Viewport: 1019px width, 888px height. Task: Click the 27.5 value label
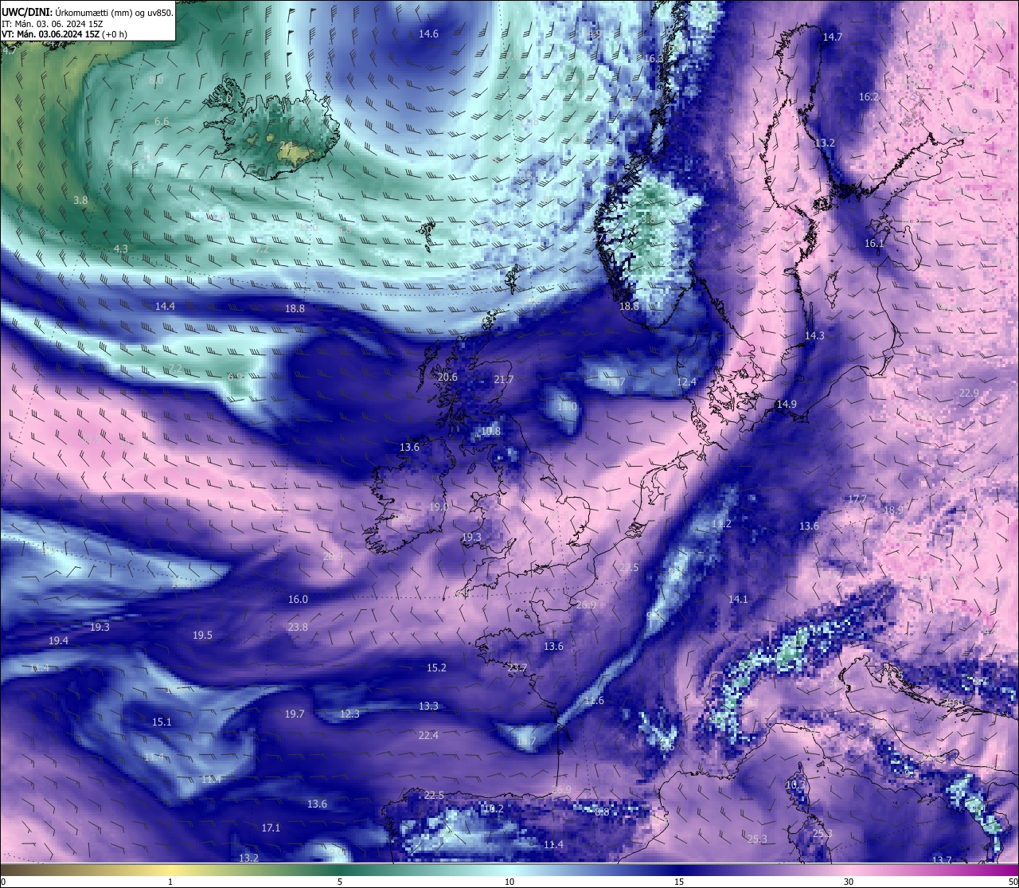click(629, 567)
